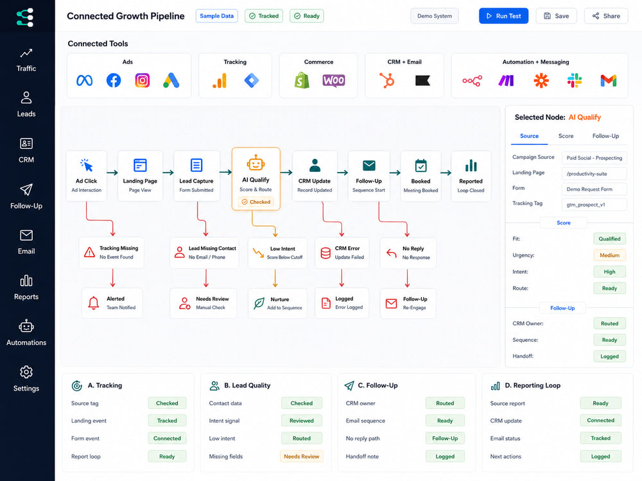The image size is (642, 481).
Task: Select the AI Qualify node
Action: [x=256, y=179]
